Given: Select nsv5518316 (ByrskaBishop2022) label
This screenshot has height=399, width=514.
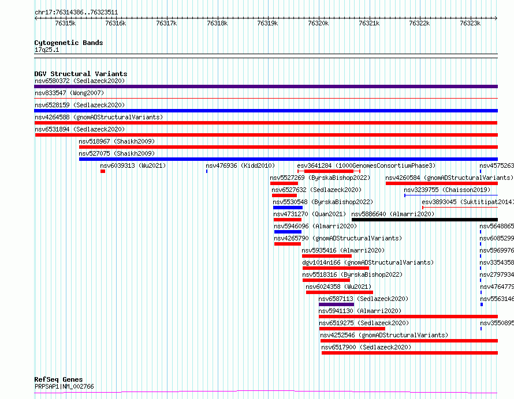Looking at the screenshot, I should pyautogui.click(x=352, y=274).
